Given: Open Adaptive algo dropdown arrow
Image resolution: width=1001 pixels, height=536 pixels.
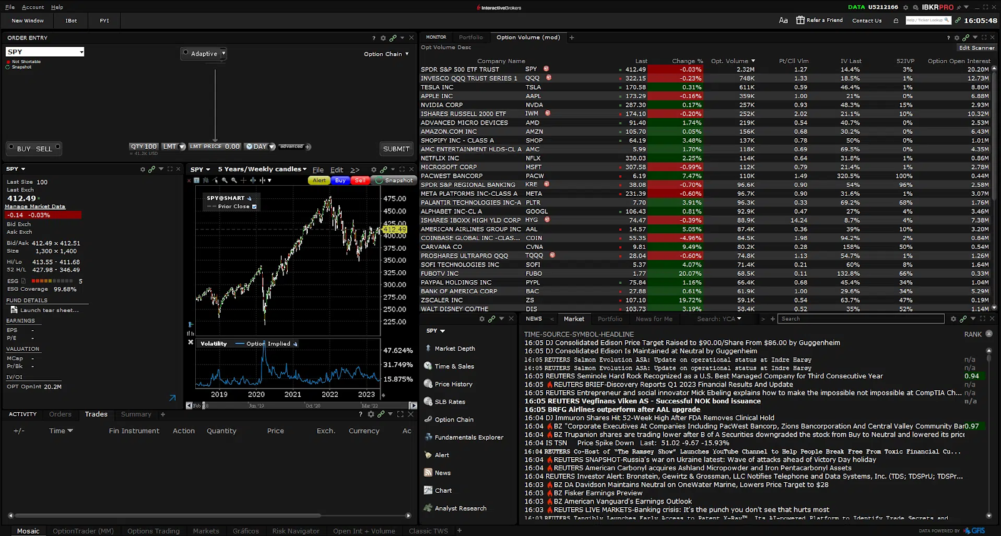Looking at the screenshot, I should click(x=223, y=54).
